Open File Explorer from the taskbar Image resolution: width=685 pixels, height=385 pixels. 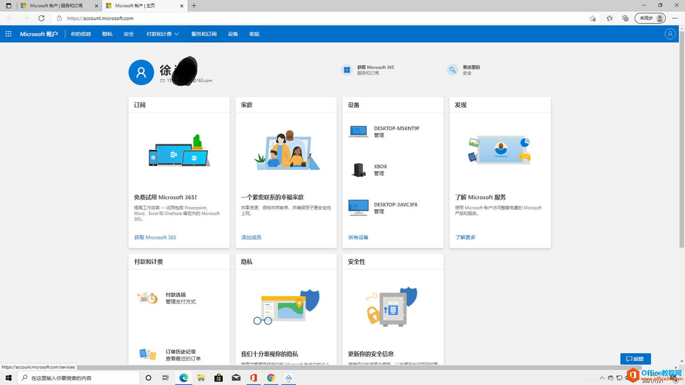click(201, 378)
